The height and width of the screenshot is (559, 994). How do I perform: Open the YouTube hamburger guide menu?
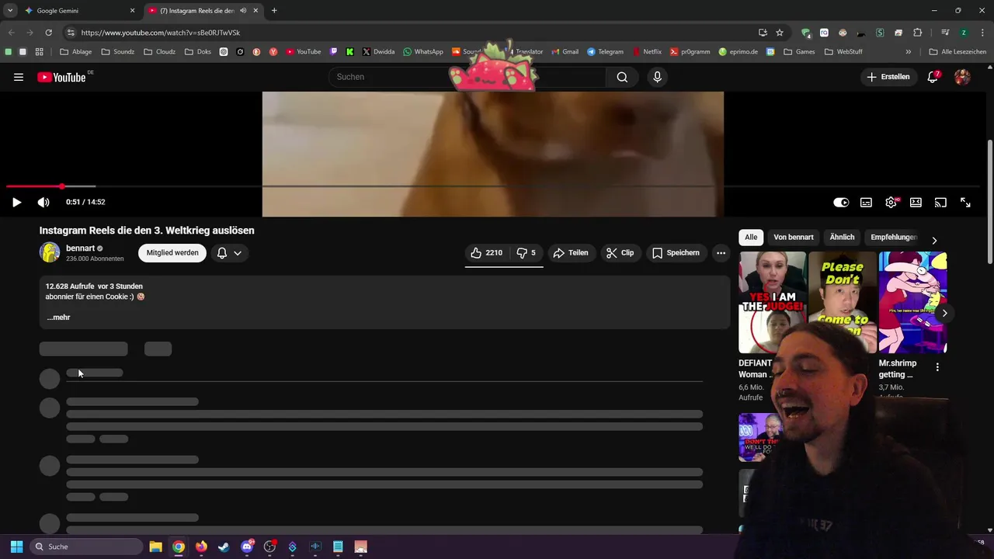pos(19,77)
